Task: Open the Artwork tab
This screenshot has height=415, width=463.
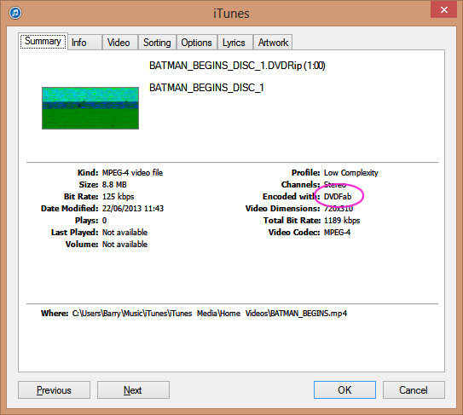Action: click(x=273, y=43)
